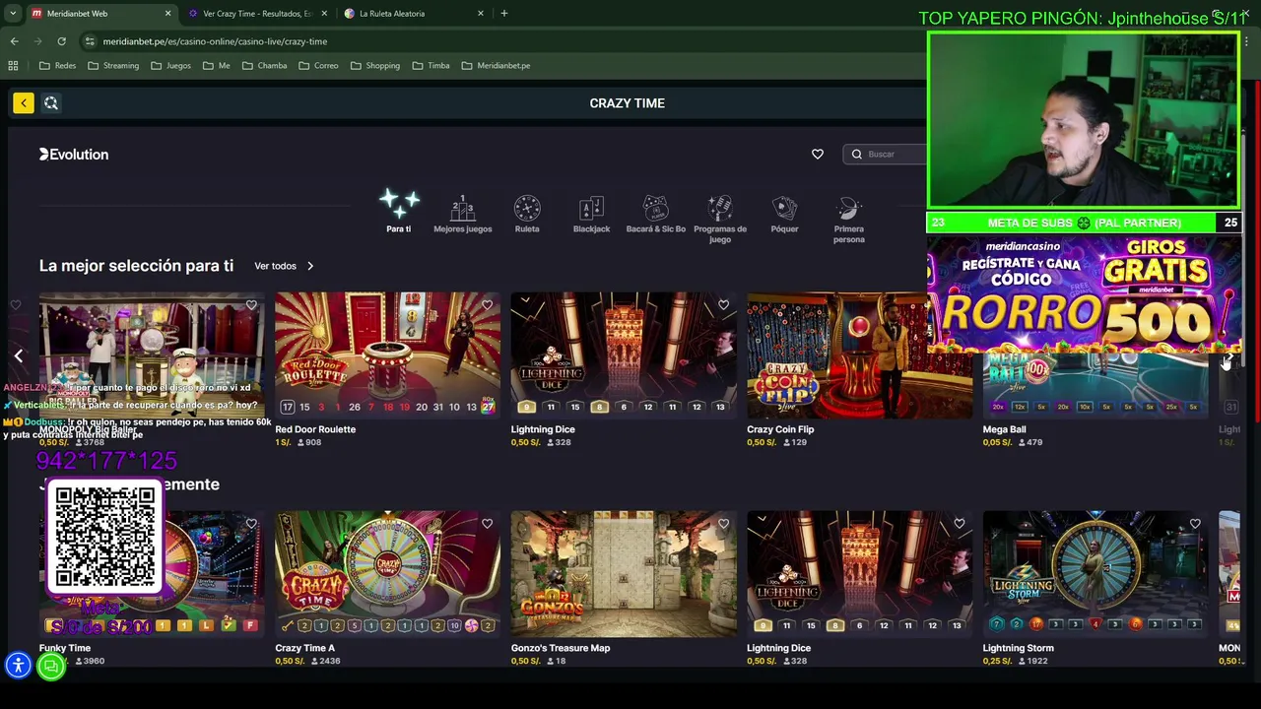Open a new browser tab
This screenshot has width=1261, height=709.
click(504, 14)
